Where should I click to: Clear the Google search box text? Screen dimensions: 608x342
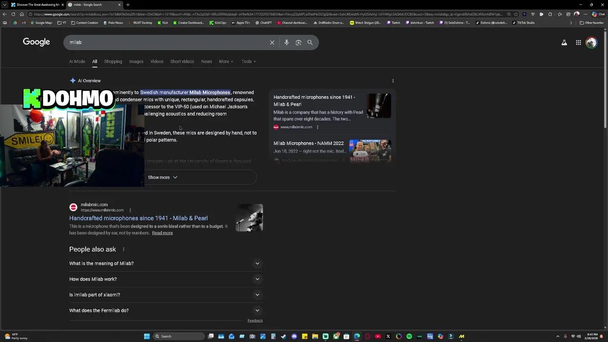point(272,42)
